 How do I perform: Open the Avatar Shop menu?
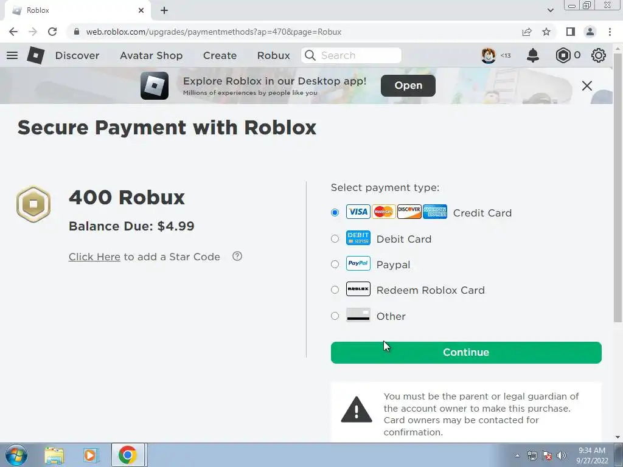pyautogui.click(x=151, y=55)
